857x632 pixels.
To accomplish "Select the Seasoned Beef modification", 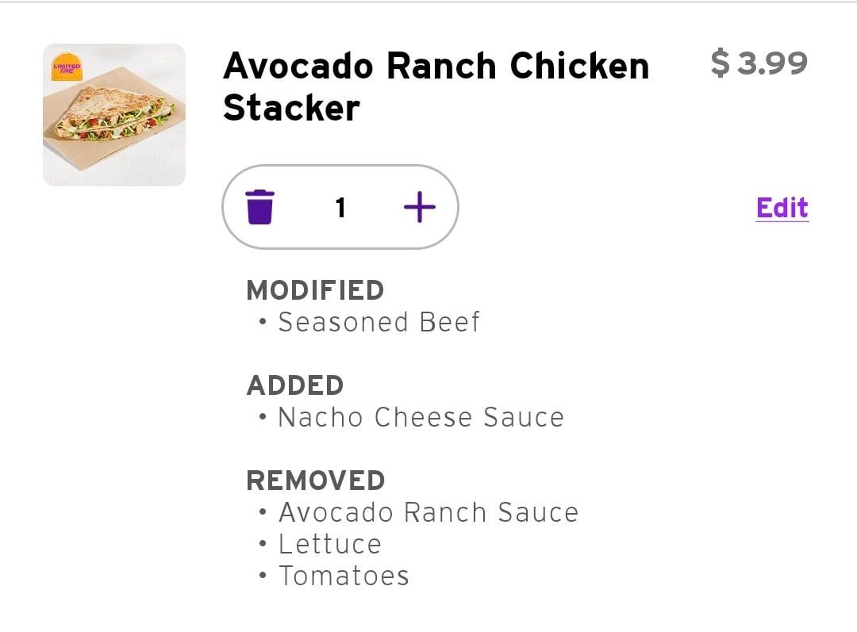I will [x=379, y=322].
